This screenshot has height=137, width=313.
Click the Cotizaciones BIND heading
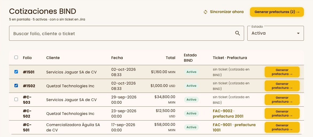[x=42, y=11]
